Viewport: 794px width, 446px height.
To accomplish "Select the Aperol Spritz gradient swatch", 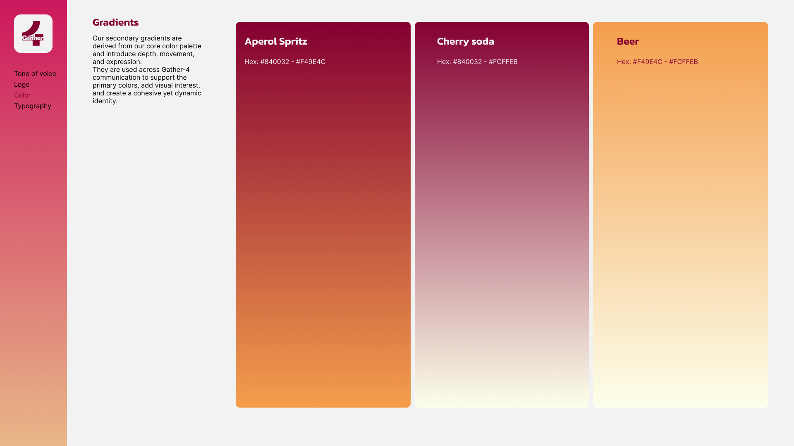I will (x=323, y=215).
